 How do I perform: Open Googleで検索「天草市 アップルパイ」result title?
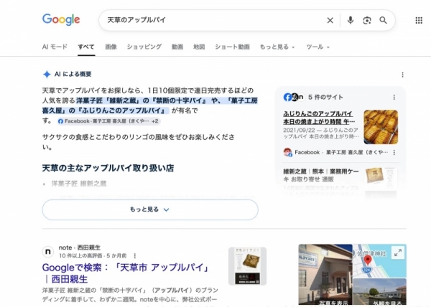(x=126, y=273)
